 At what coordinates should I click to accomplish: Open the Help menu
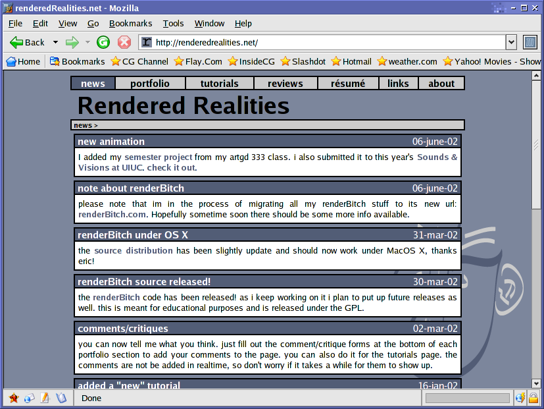243,23
